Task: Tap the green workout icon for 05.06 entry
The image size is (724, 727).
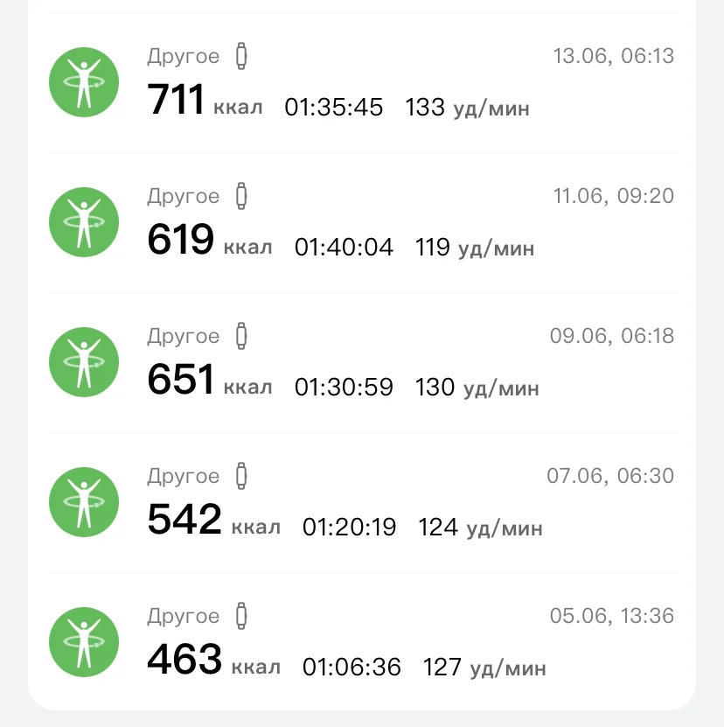Action: pyautogui.click(x=83, y=642)
